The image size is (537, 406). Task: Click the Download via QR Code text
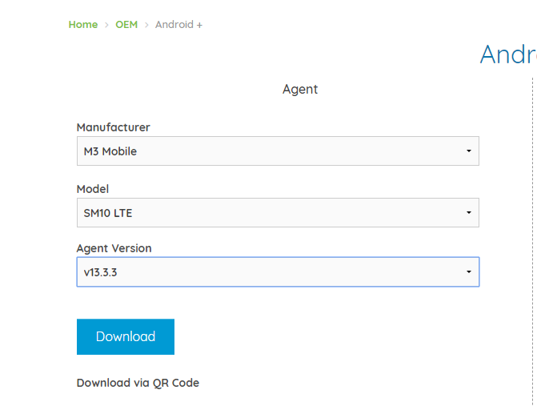tap(138, 383)
